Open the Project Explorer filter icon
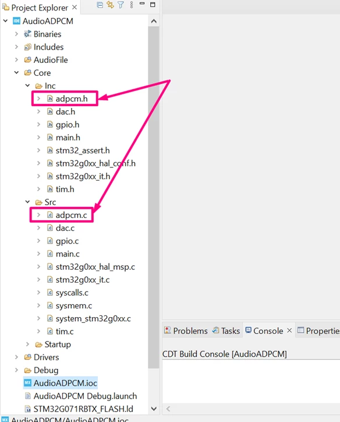 pyautogui.click(x=121, y=5)
